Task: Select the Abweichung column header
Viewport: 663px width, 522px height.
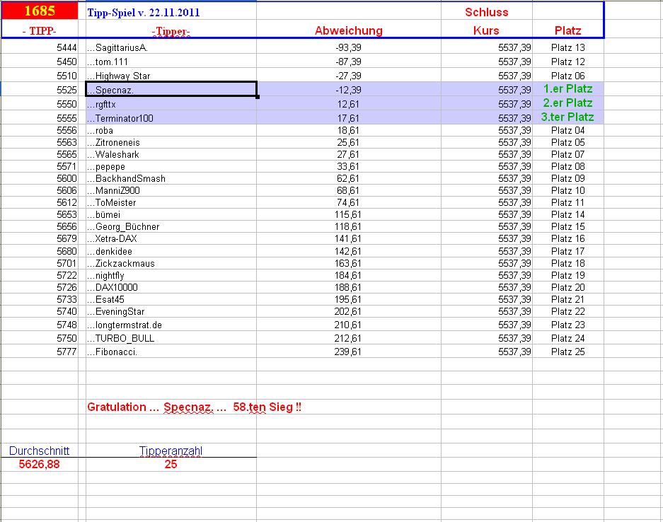Action: tap(348, 30)
